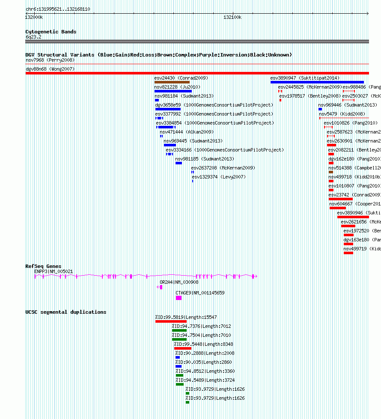Open dgv163e180 variant label
The image size is (381, 419).
pyautogui.click(x=362, y=240)
